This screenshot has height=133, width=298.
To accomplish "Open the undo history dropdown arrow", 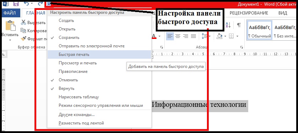I will pos(32,4).
